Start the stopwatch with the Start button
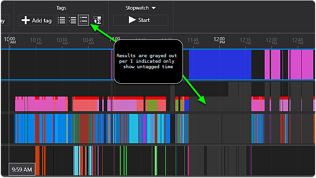Viewport: 316px width, 178px height. (x=141, y=20)
